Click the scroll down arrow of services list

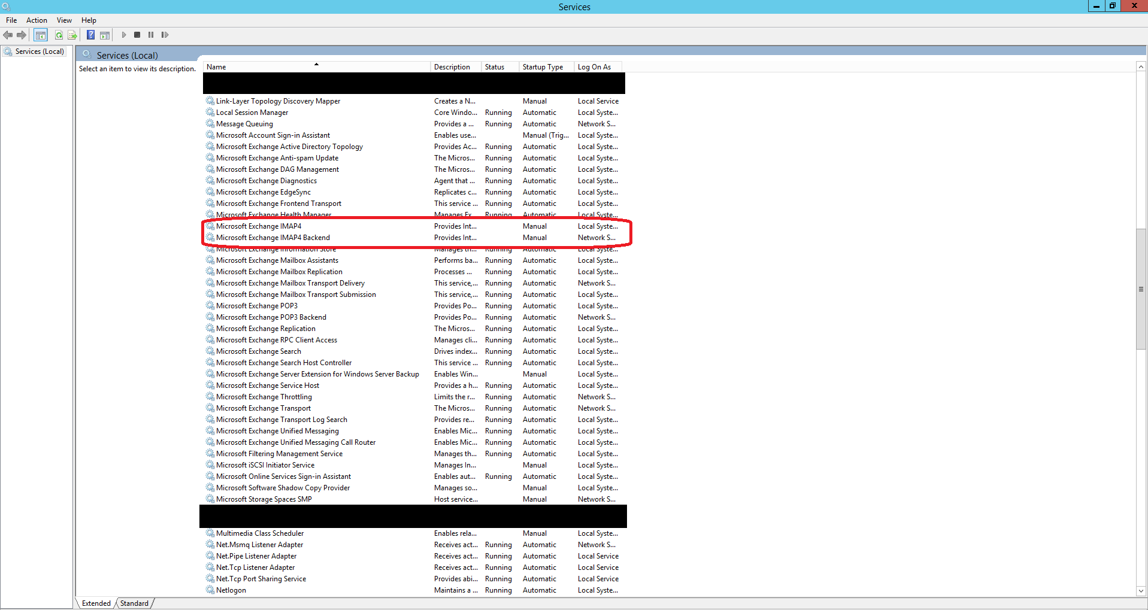click(x=1141, y=591)
